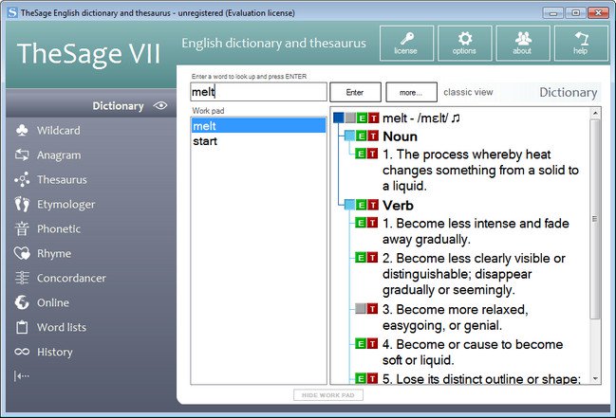Click the green E icon beside 'Become less clearly visible'

(x=361, y=258)
